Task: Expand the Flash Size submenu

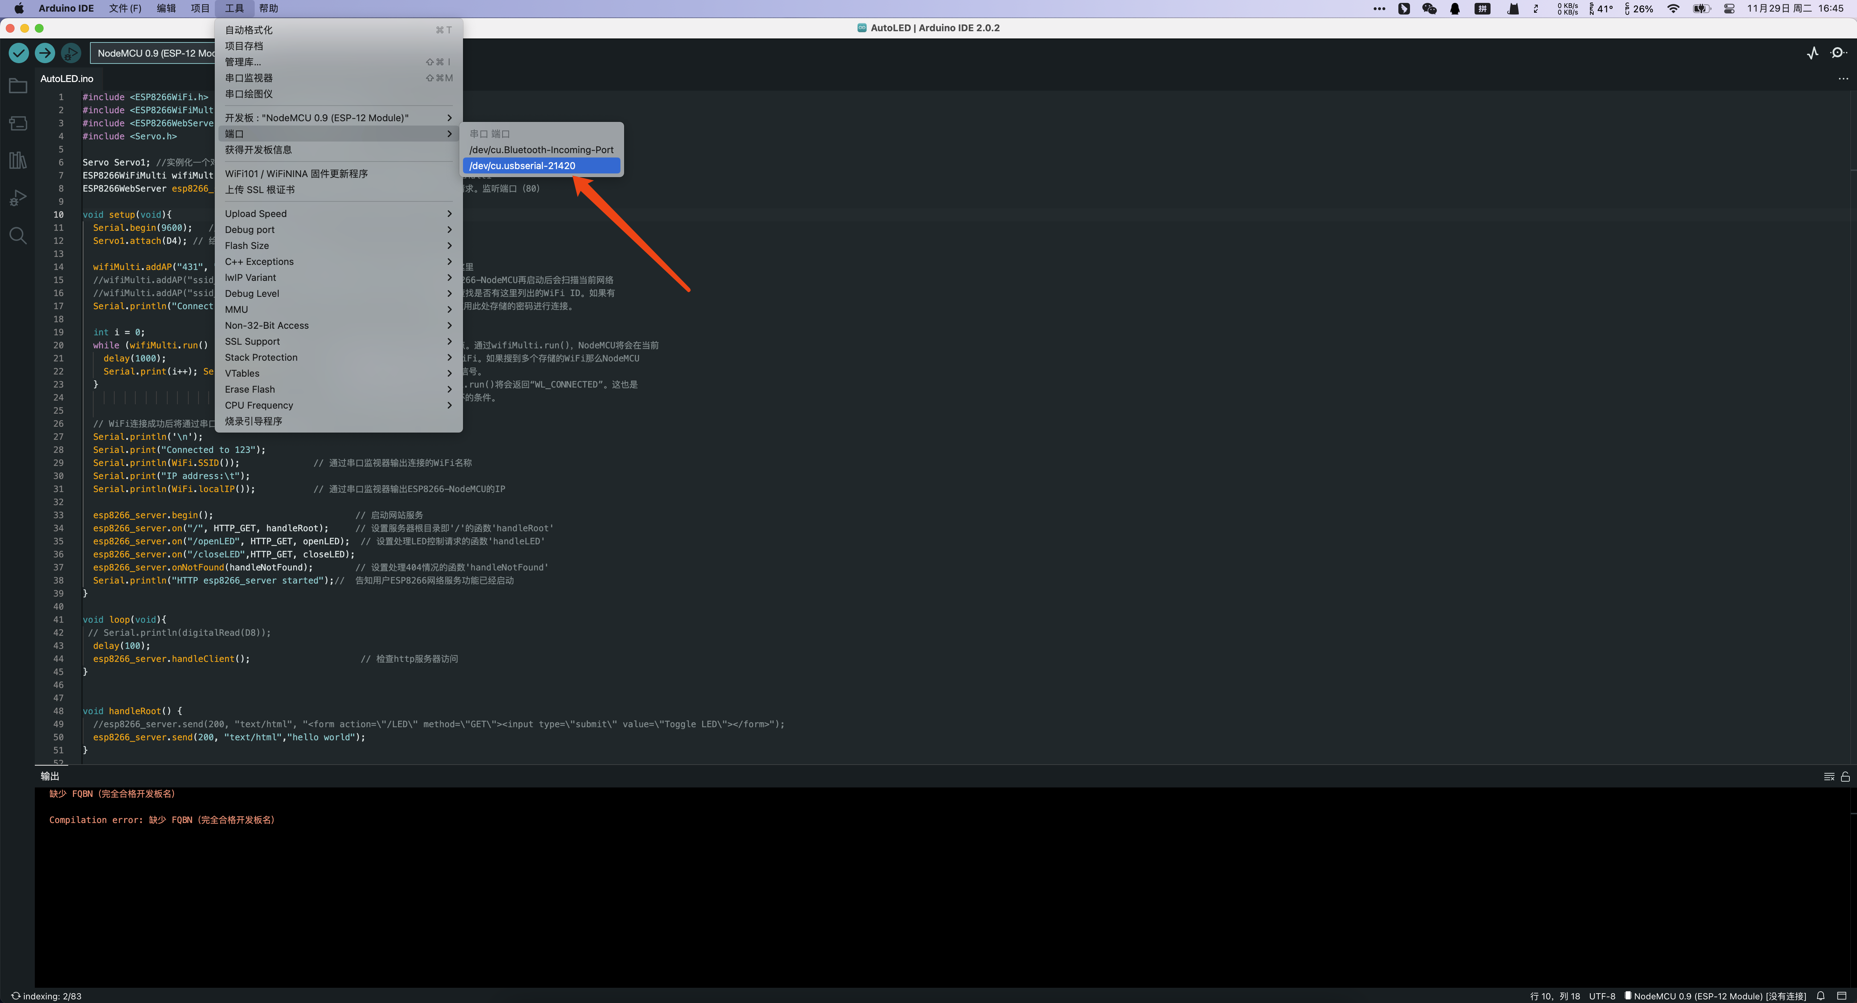Action: [339, 245]
